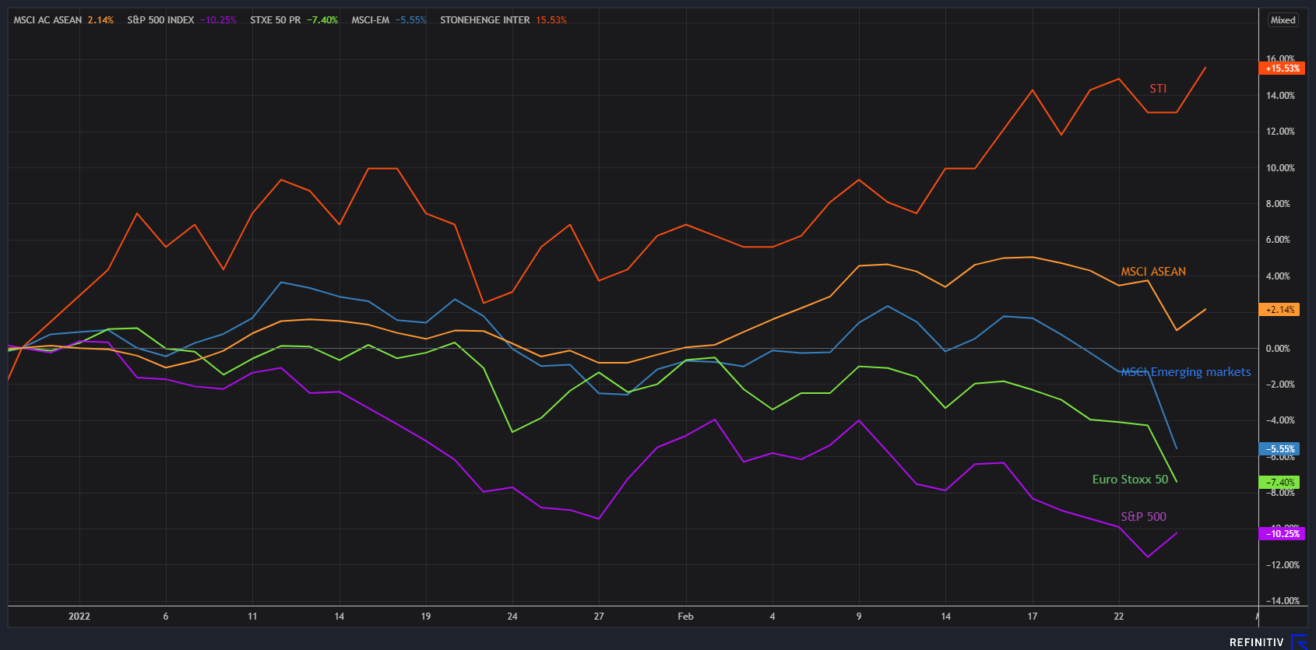The height and width of the screenshot is (650, 1316).
Task: Click the STI chart annotation label
Action: (1158, 89)
